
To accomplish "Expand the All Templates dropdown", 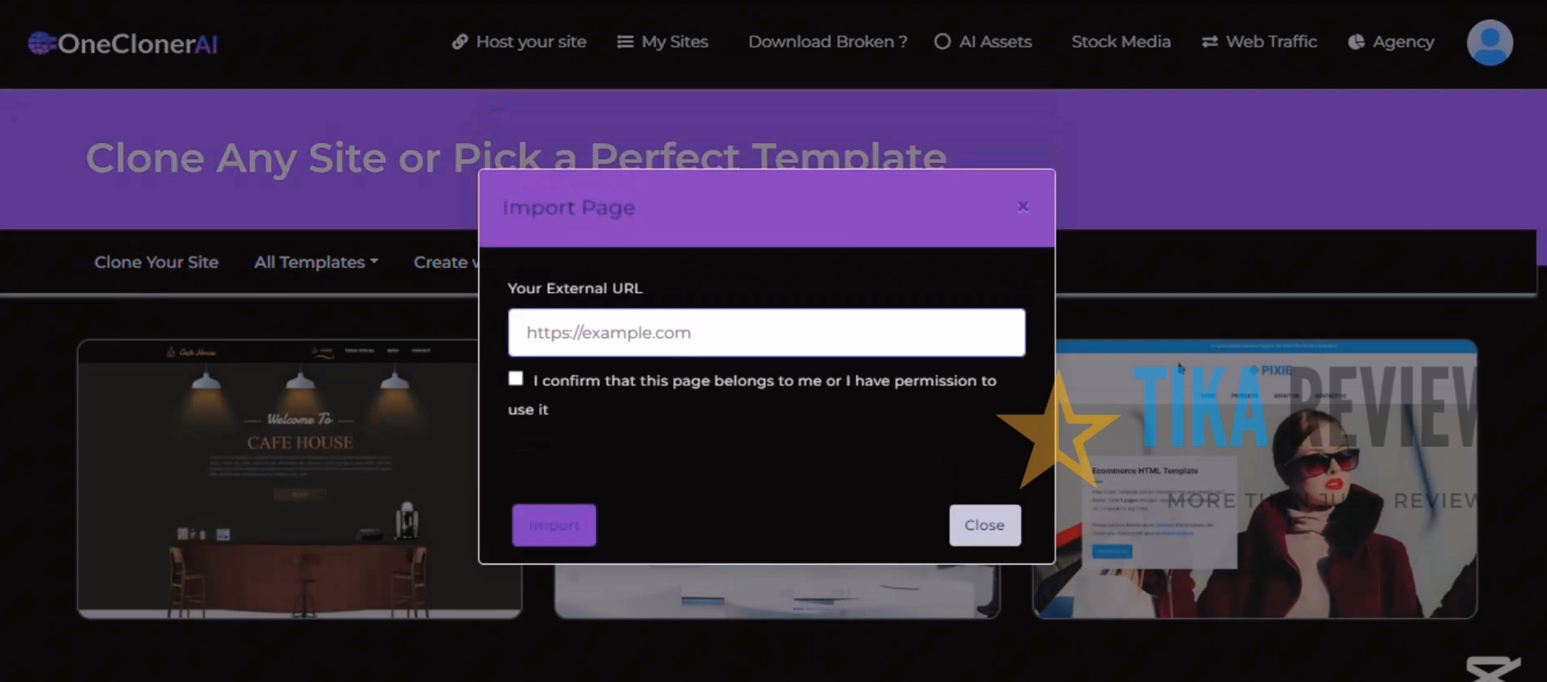I will (x=316, y=262).
